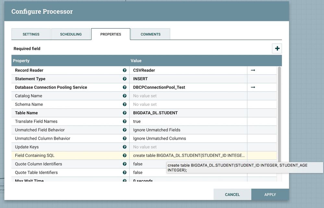Click the add new property plus icon

click(x=277, y=49)
